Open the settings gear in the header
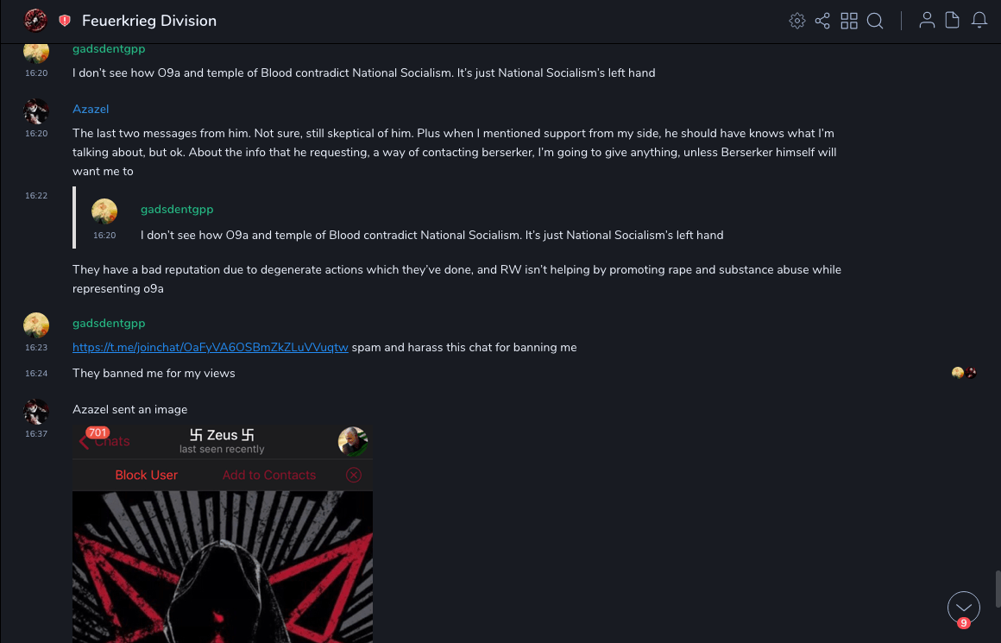 click(797, 21)
